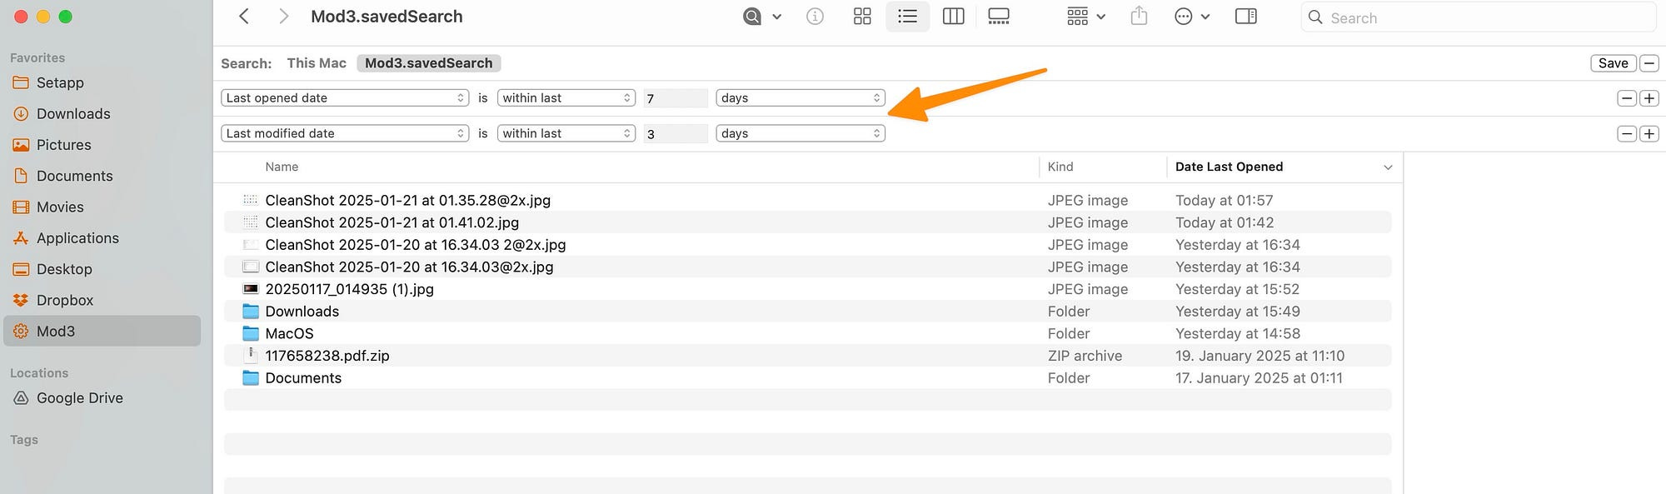Remove search criteria with minus beside Save
The height and width of the screenshot is (494, 1666).
1649,63
